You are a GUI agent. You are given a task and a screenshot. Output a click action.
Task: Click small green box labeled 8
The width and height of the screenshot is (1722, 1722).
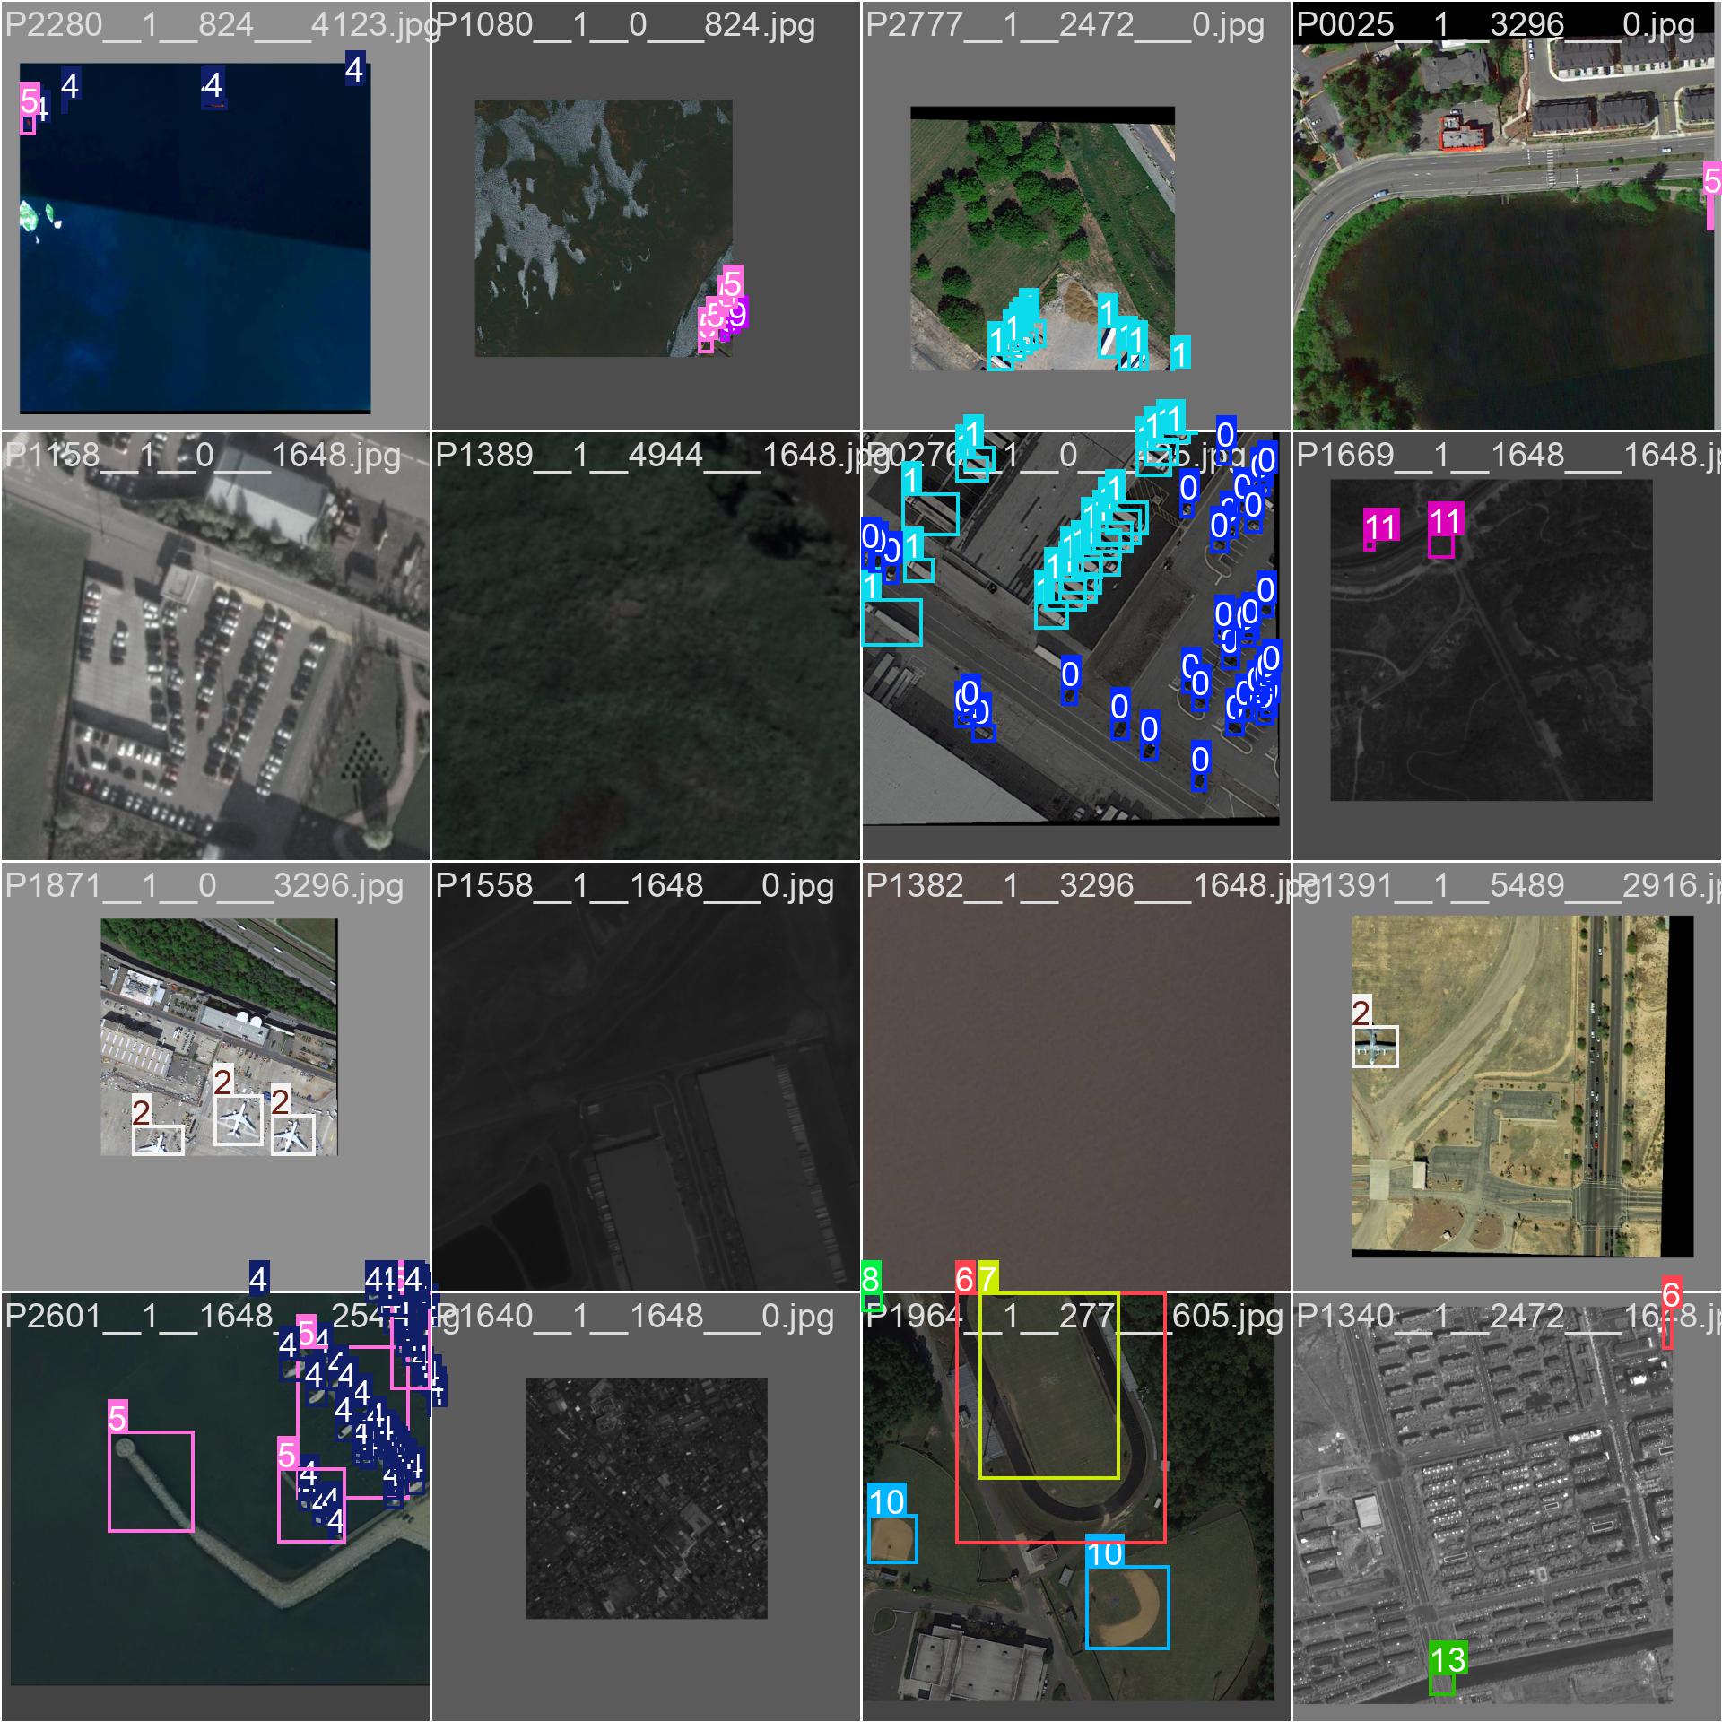[872, 1301]
